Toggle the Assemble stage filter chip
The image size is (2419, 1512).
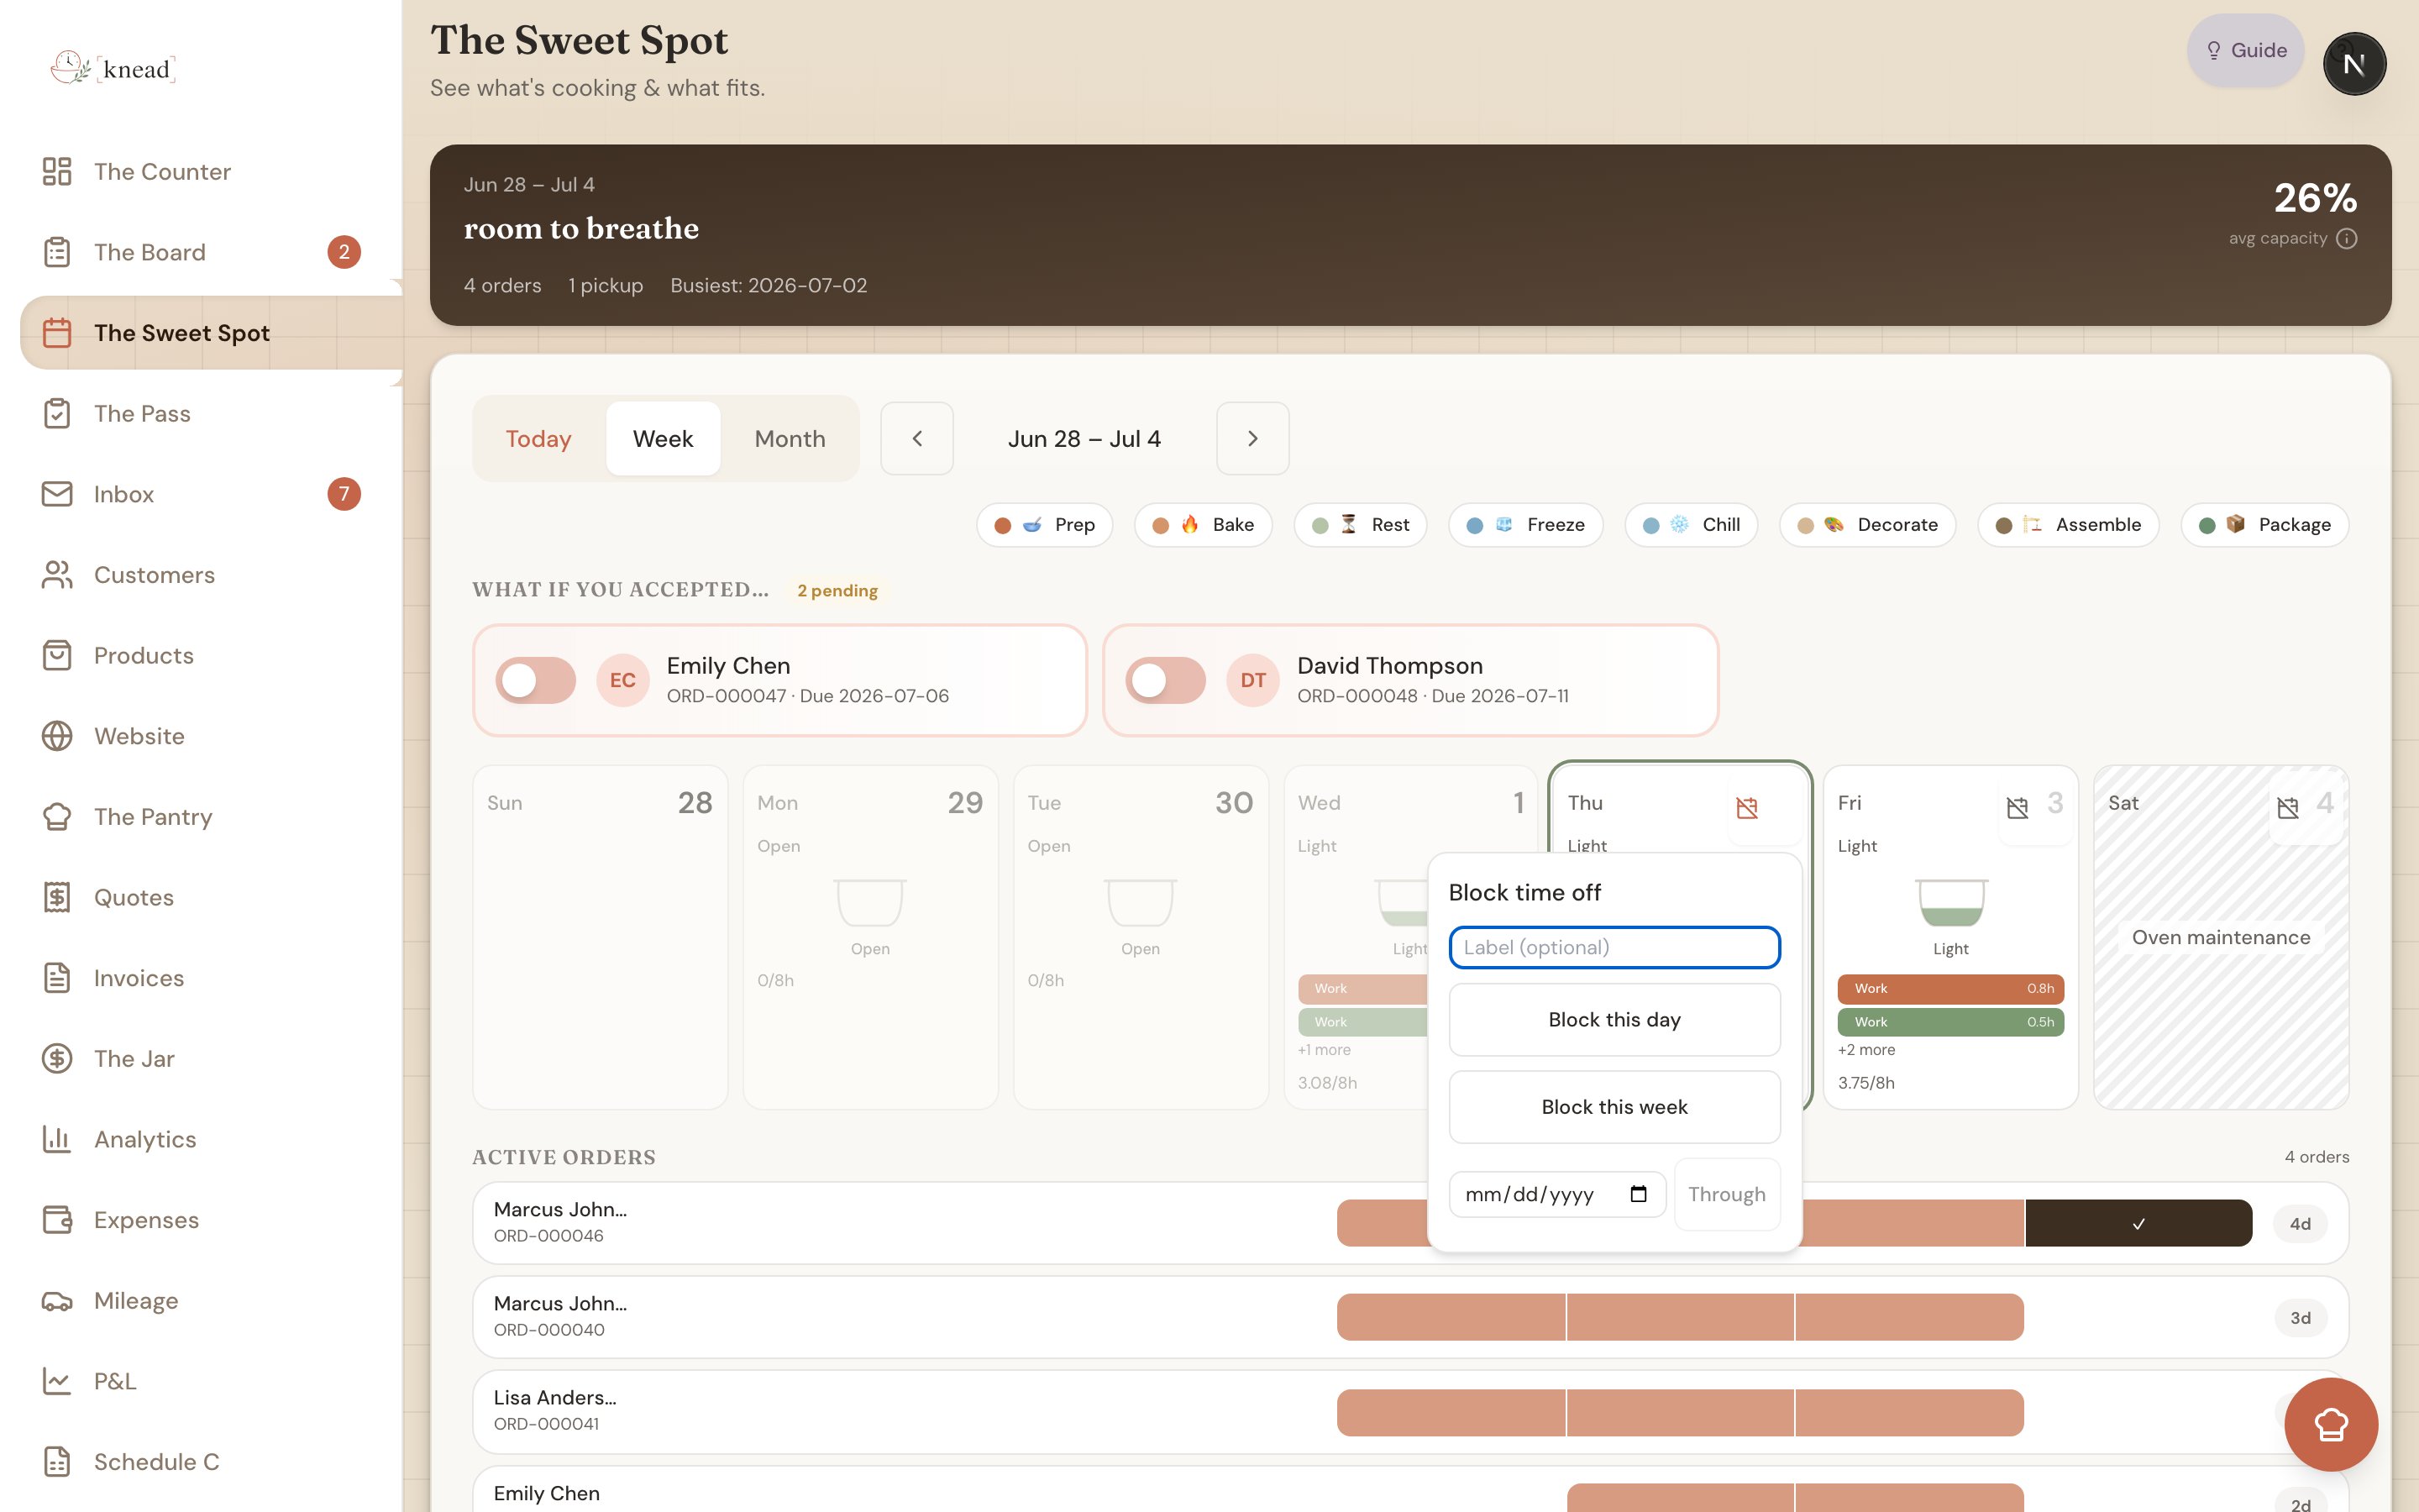pos(2068,525)
